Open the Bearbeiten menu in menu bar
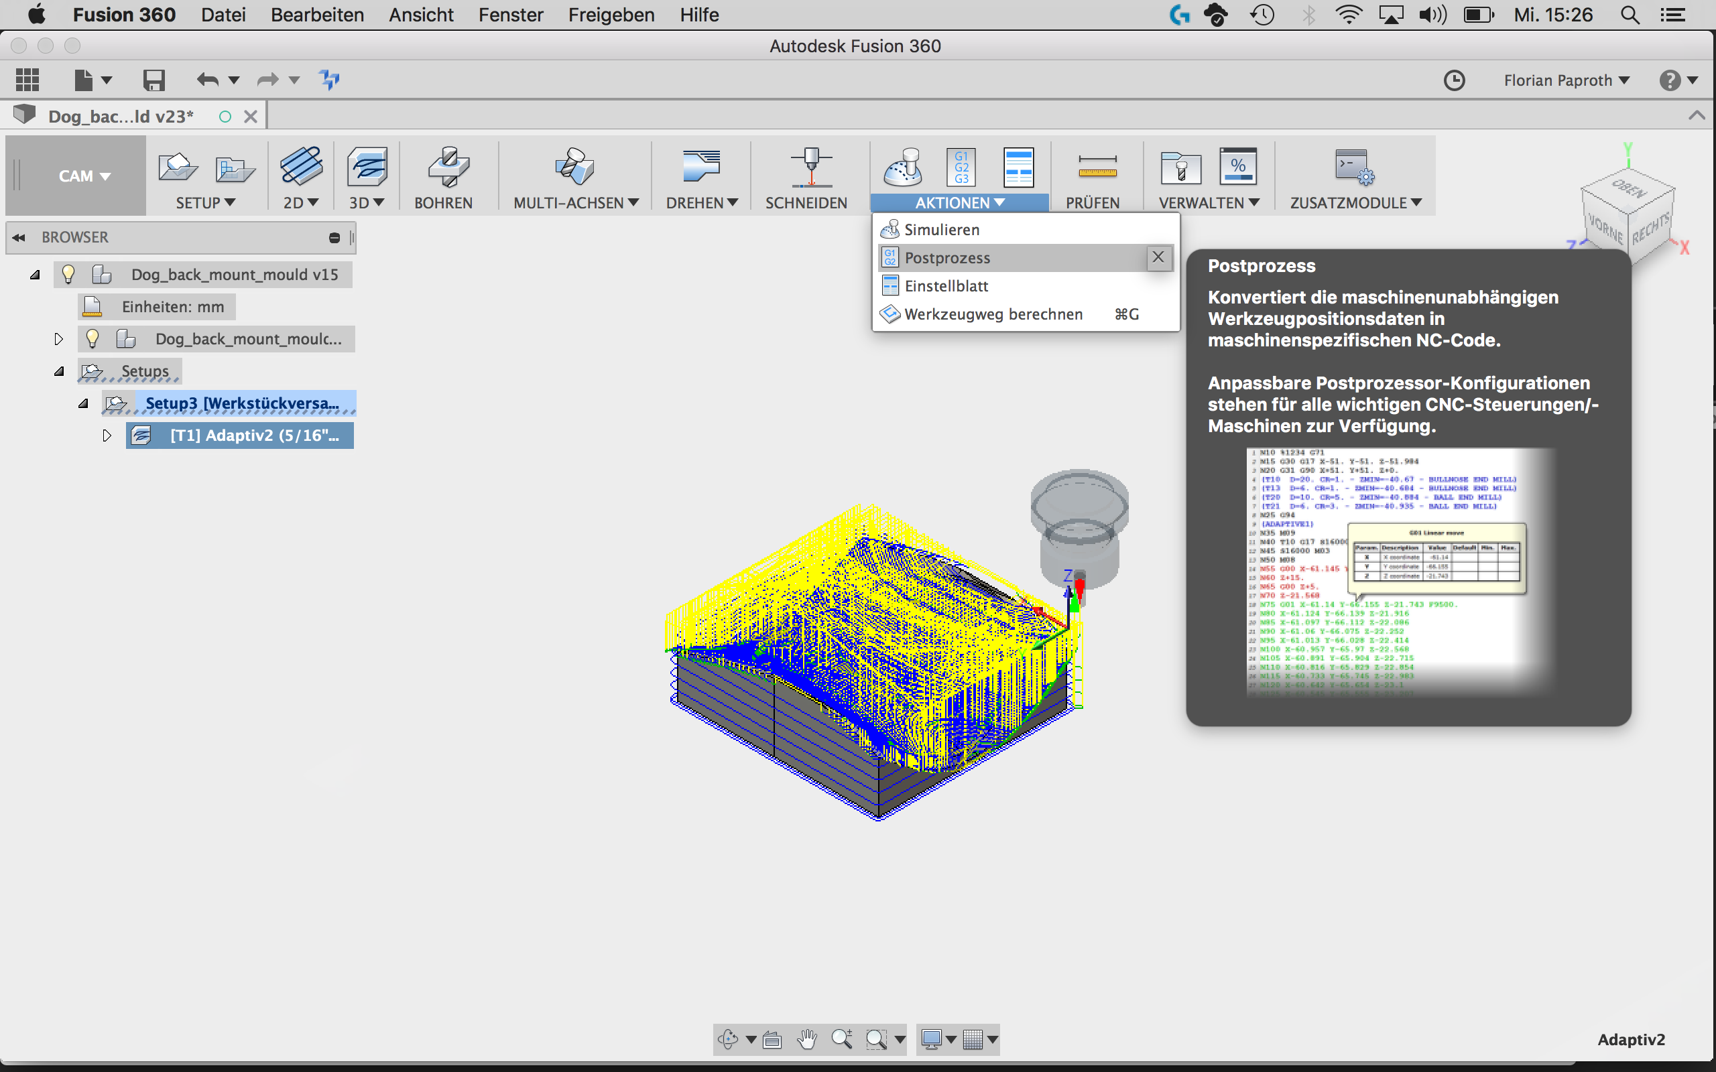1716x1072 pixels. (317, 15)
